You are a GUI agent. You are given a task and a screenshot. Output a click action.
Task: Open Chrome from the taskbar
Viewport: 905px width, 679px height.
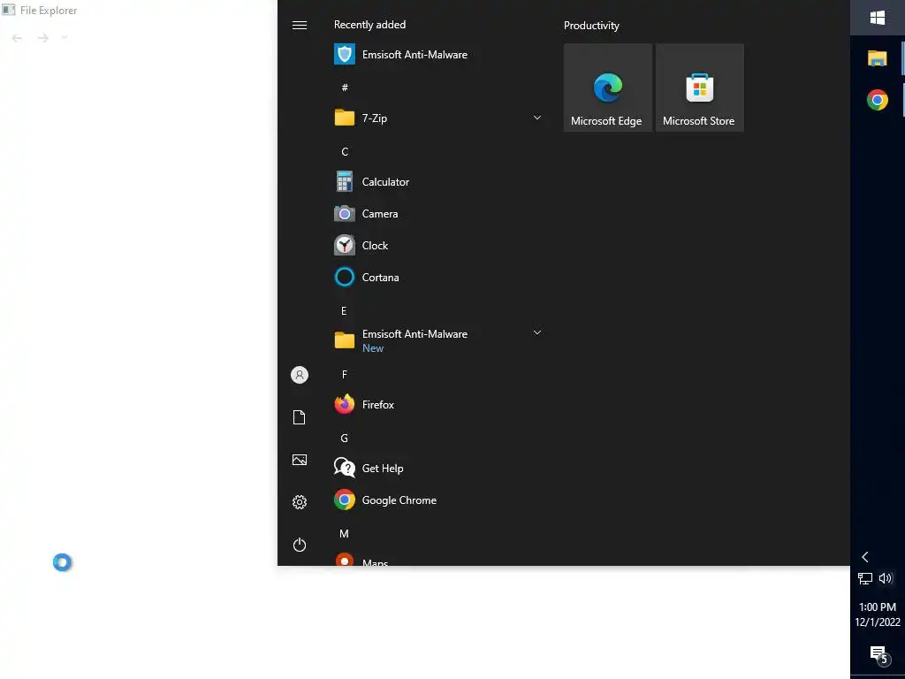pyautogui.click(x=878, y=100)
